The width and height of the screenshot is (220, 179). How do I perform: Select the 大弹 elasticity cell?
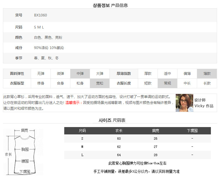click(100, 74)
